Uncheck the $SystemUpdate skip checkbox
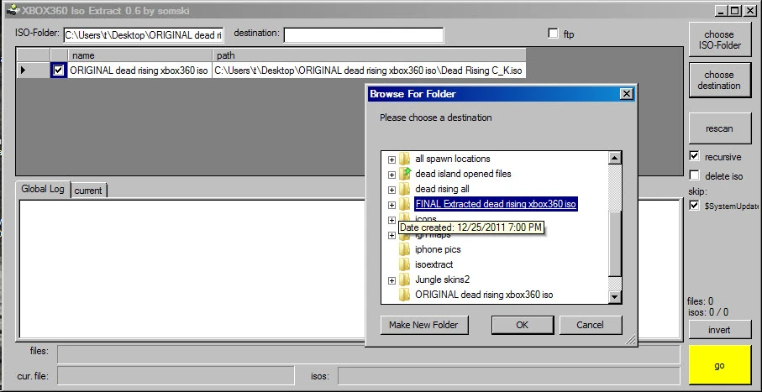The height and width of the screenshot is (392, 762). pos(695,206)
